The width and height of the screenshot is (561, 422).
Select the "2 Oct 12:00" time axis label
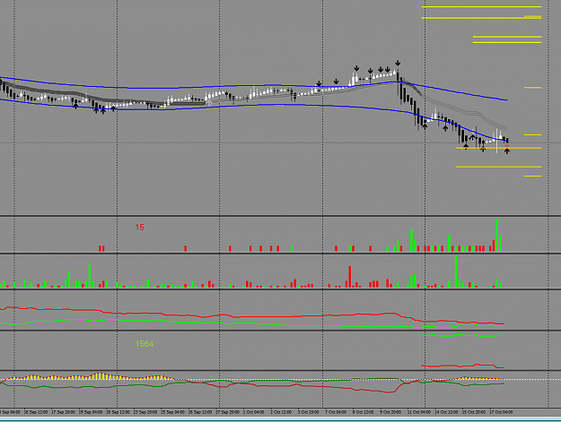click(x=281, y=412)
